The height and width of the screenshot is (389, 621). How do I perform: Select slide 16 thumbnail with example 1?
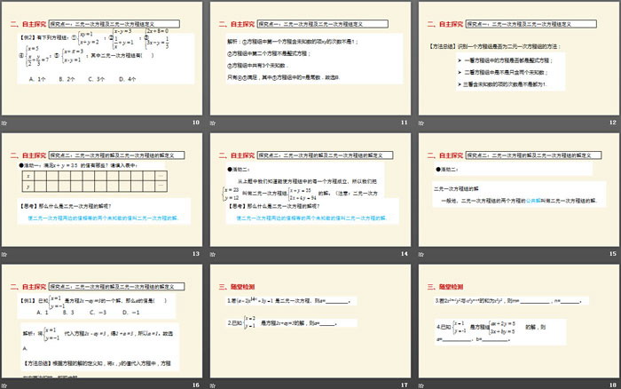[102, 321]
